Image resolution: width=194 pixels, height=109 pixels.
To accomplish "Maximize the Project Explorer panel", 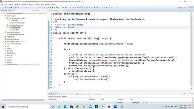I will 45,11.
